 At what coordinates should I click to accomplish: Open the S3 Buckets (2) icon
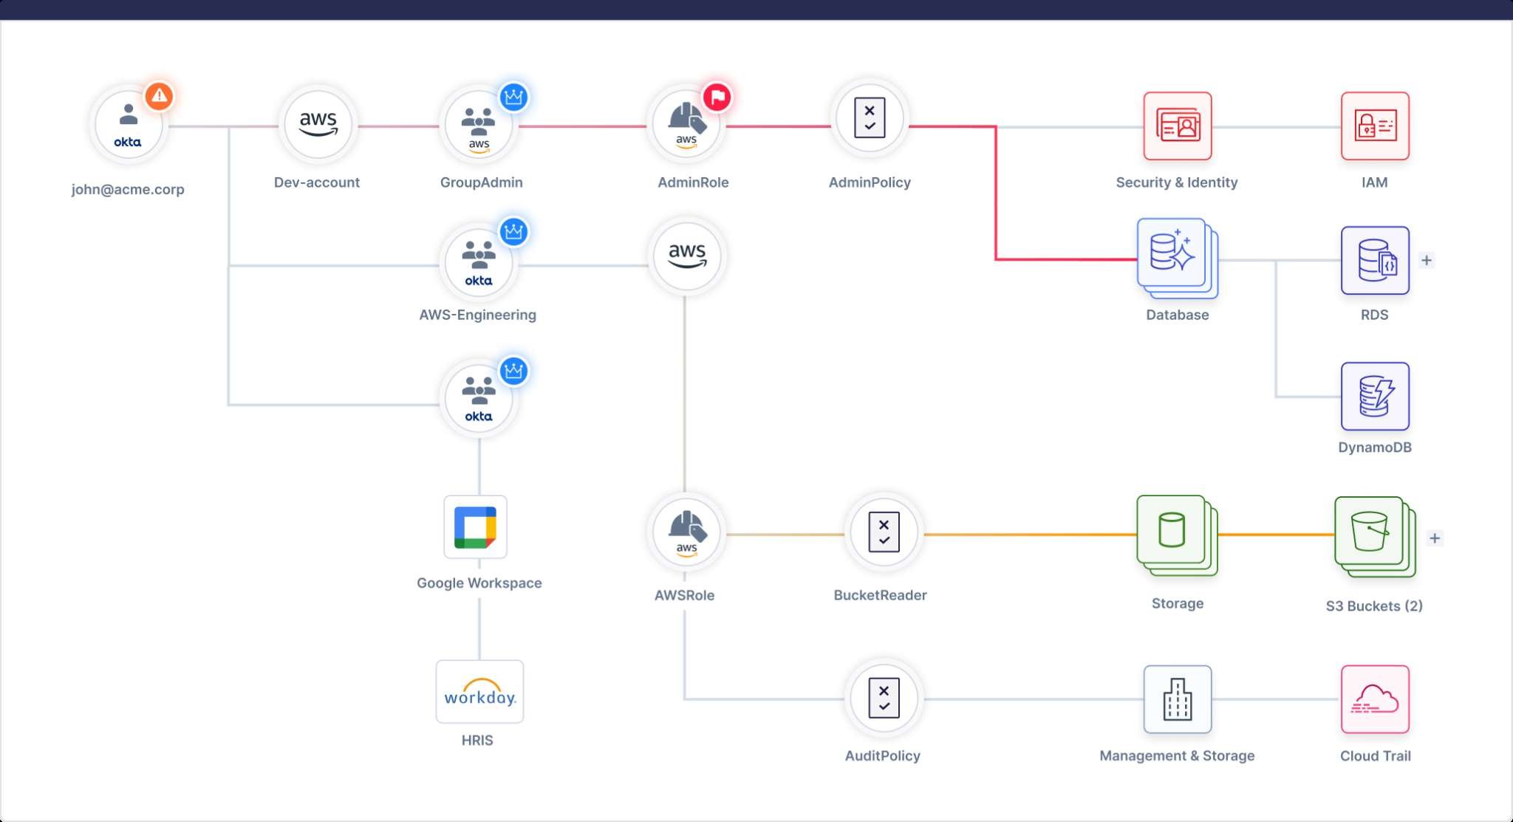point(1375,537)
